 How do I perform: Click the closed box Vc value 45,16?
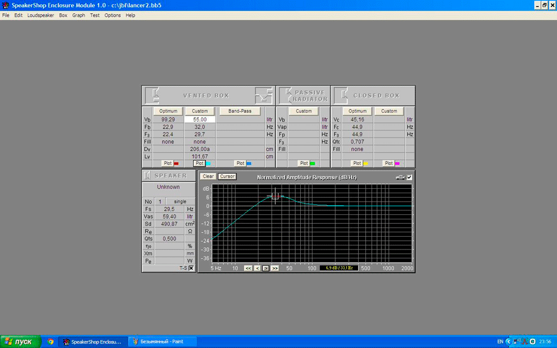(x=358, y=120)
